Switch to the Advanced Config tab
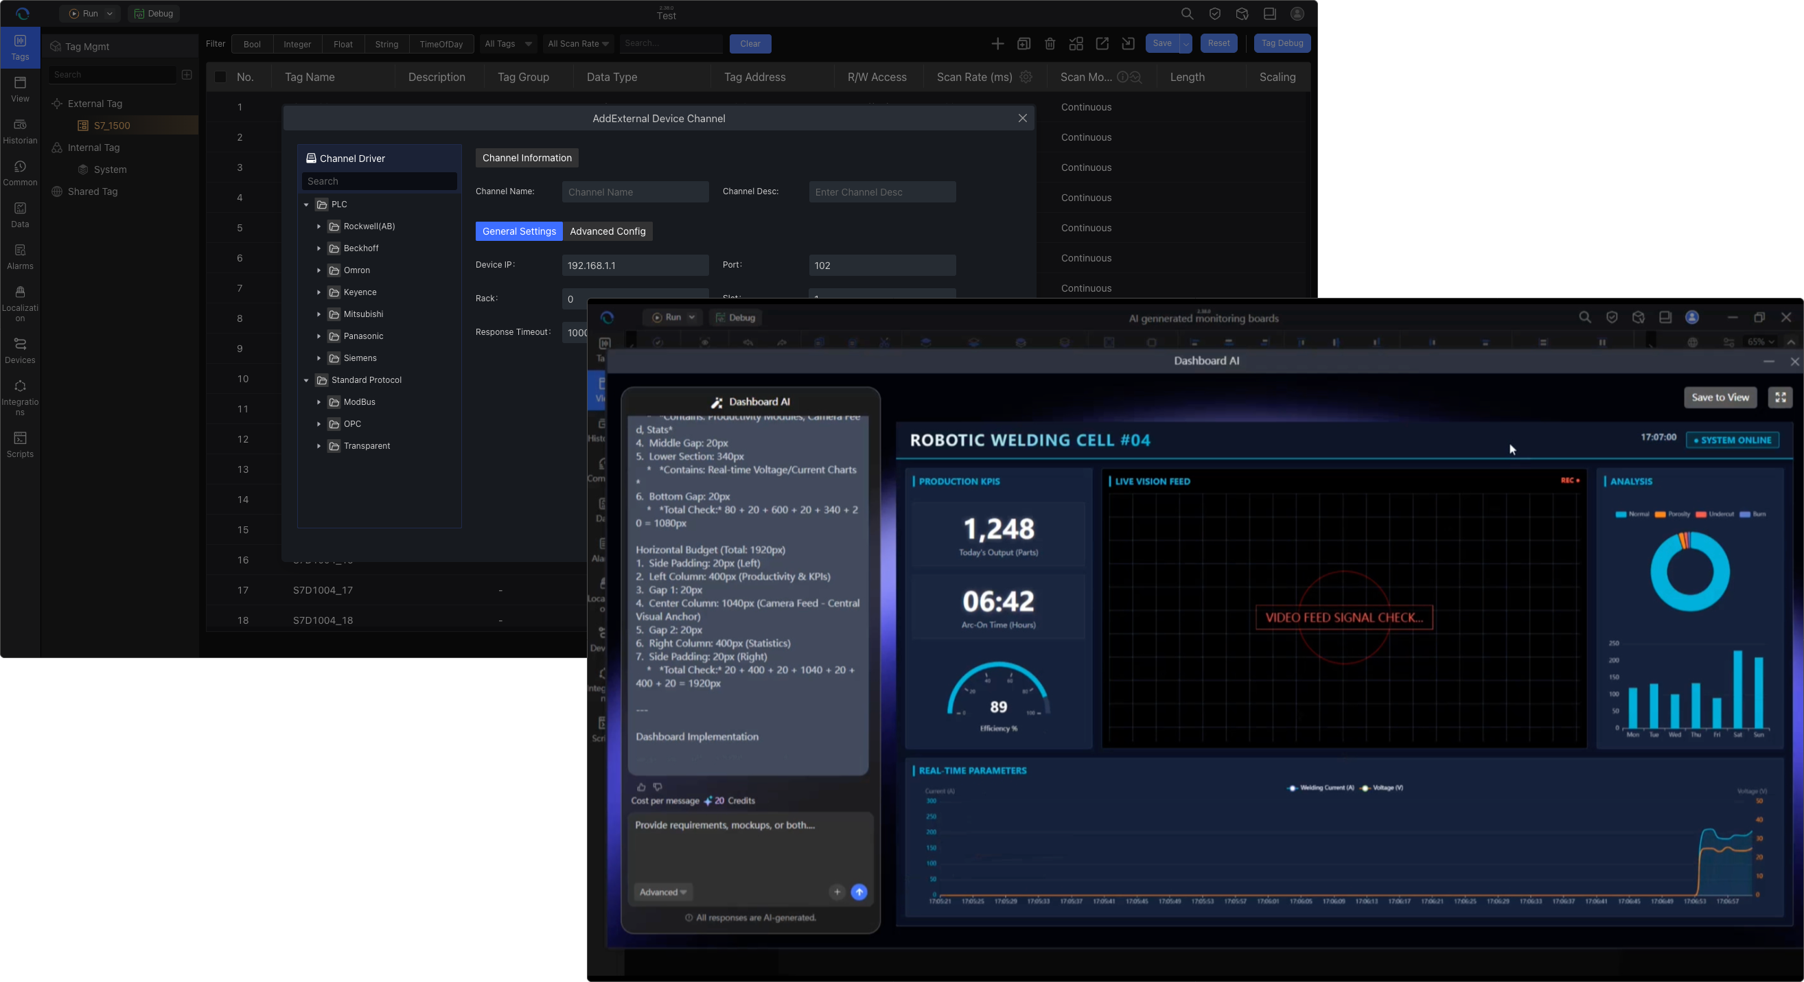The image size is (1804, 982). pyautogui.click(x=608, y=231)
